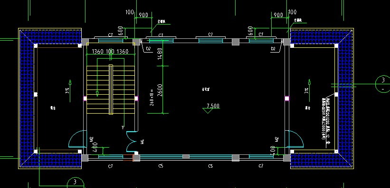The width and height of the screenshot is (390, 188).
Task: Select the yellow central stair handrail
Action: 111,90
